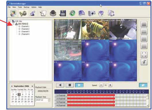Stop playback with the stop button
Image resolution: width=152 pixels, height=110 pixels.
pyautogui.click(x=70, y=85)
